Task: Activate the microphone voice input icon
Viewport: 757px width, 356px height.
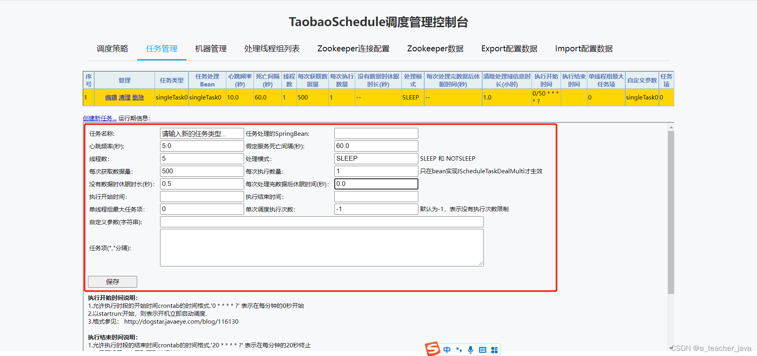Action: 470,350
